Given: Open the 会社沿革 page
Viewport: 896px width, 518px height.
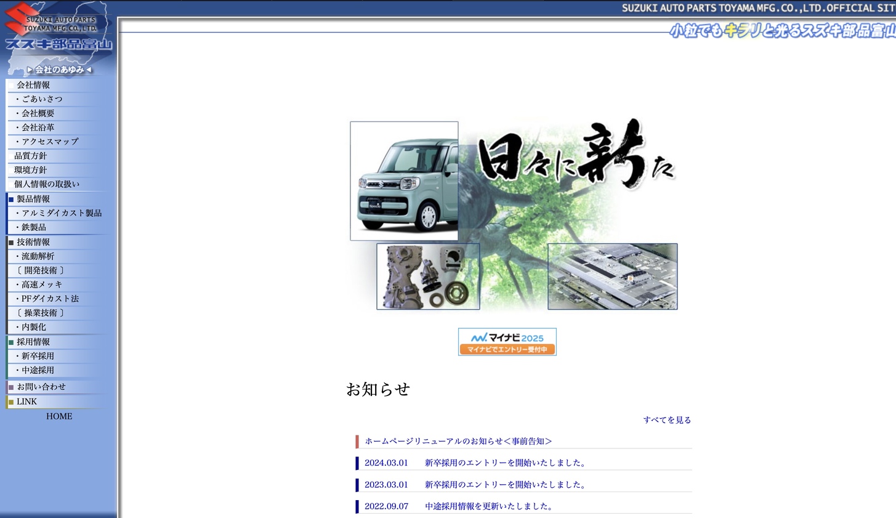Looking at the screenshot, I should 38,127.
